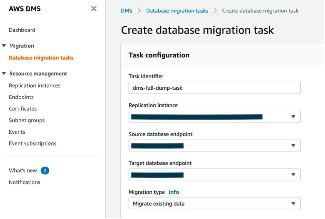The height and width of the screenshot is (219, 325).
Task: Open Notifications in the sidebar
Action: pos(24,182)
